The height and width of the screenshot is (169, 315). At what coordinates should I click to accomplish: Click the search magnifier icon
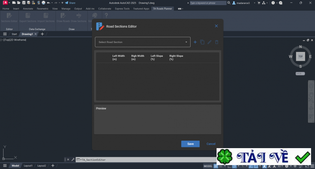pyautogui.click(x=229, y=3)
